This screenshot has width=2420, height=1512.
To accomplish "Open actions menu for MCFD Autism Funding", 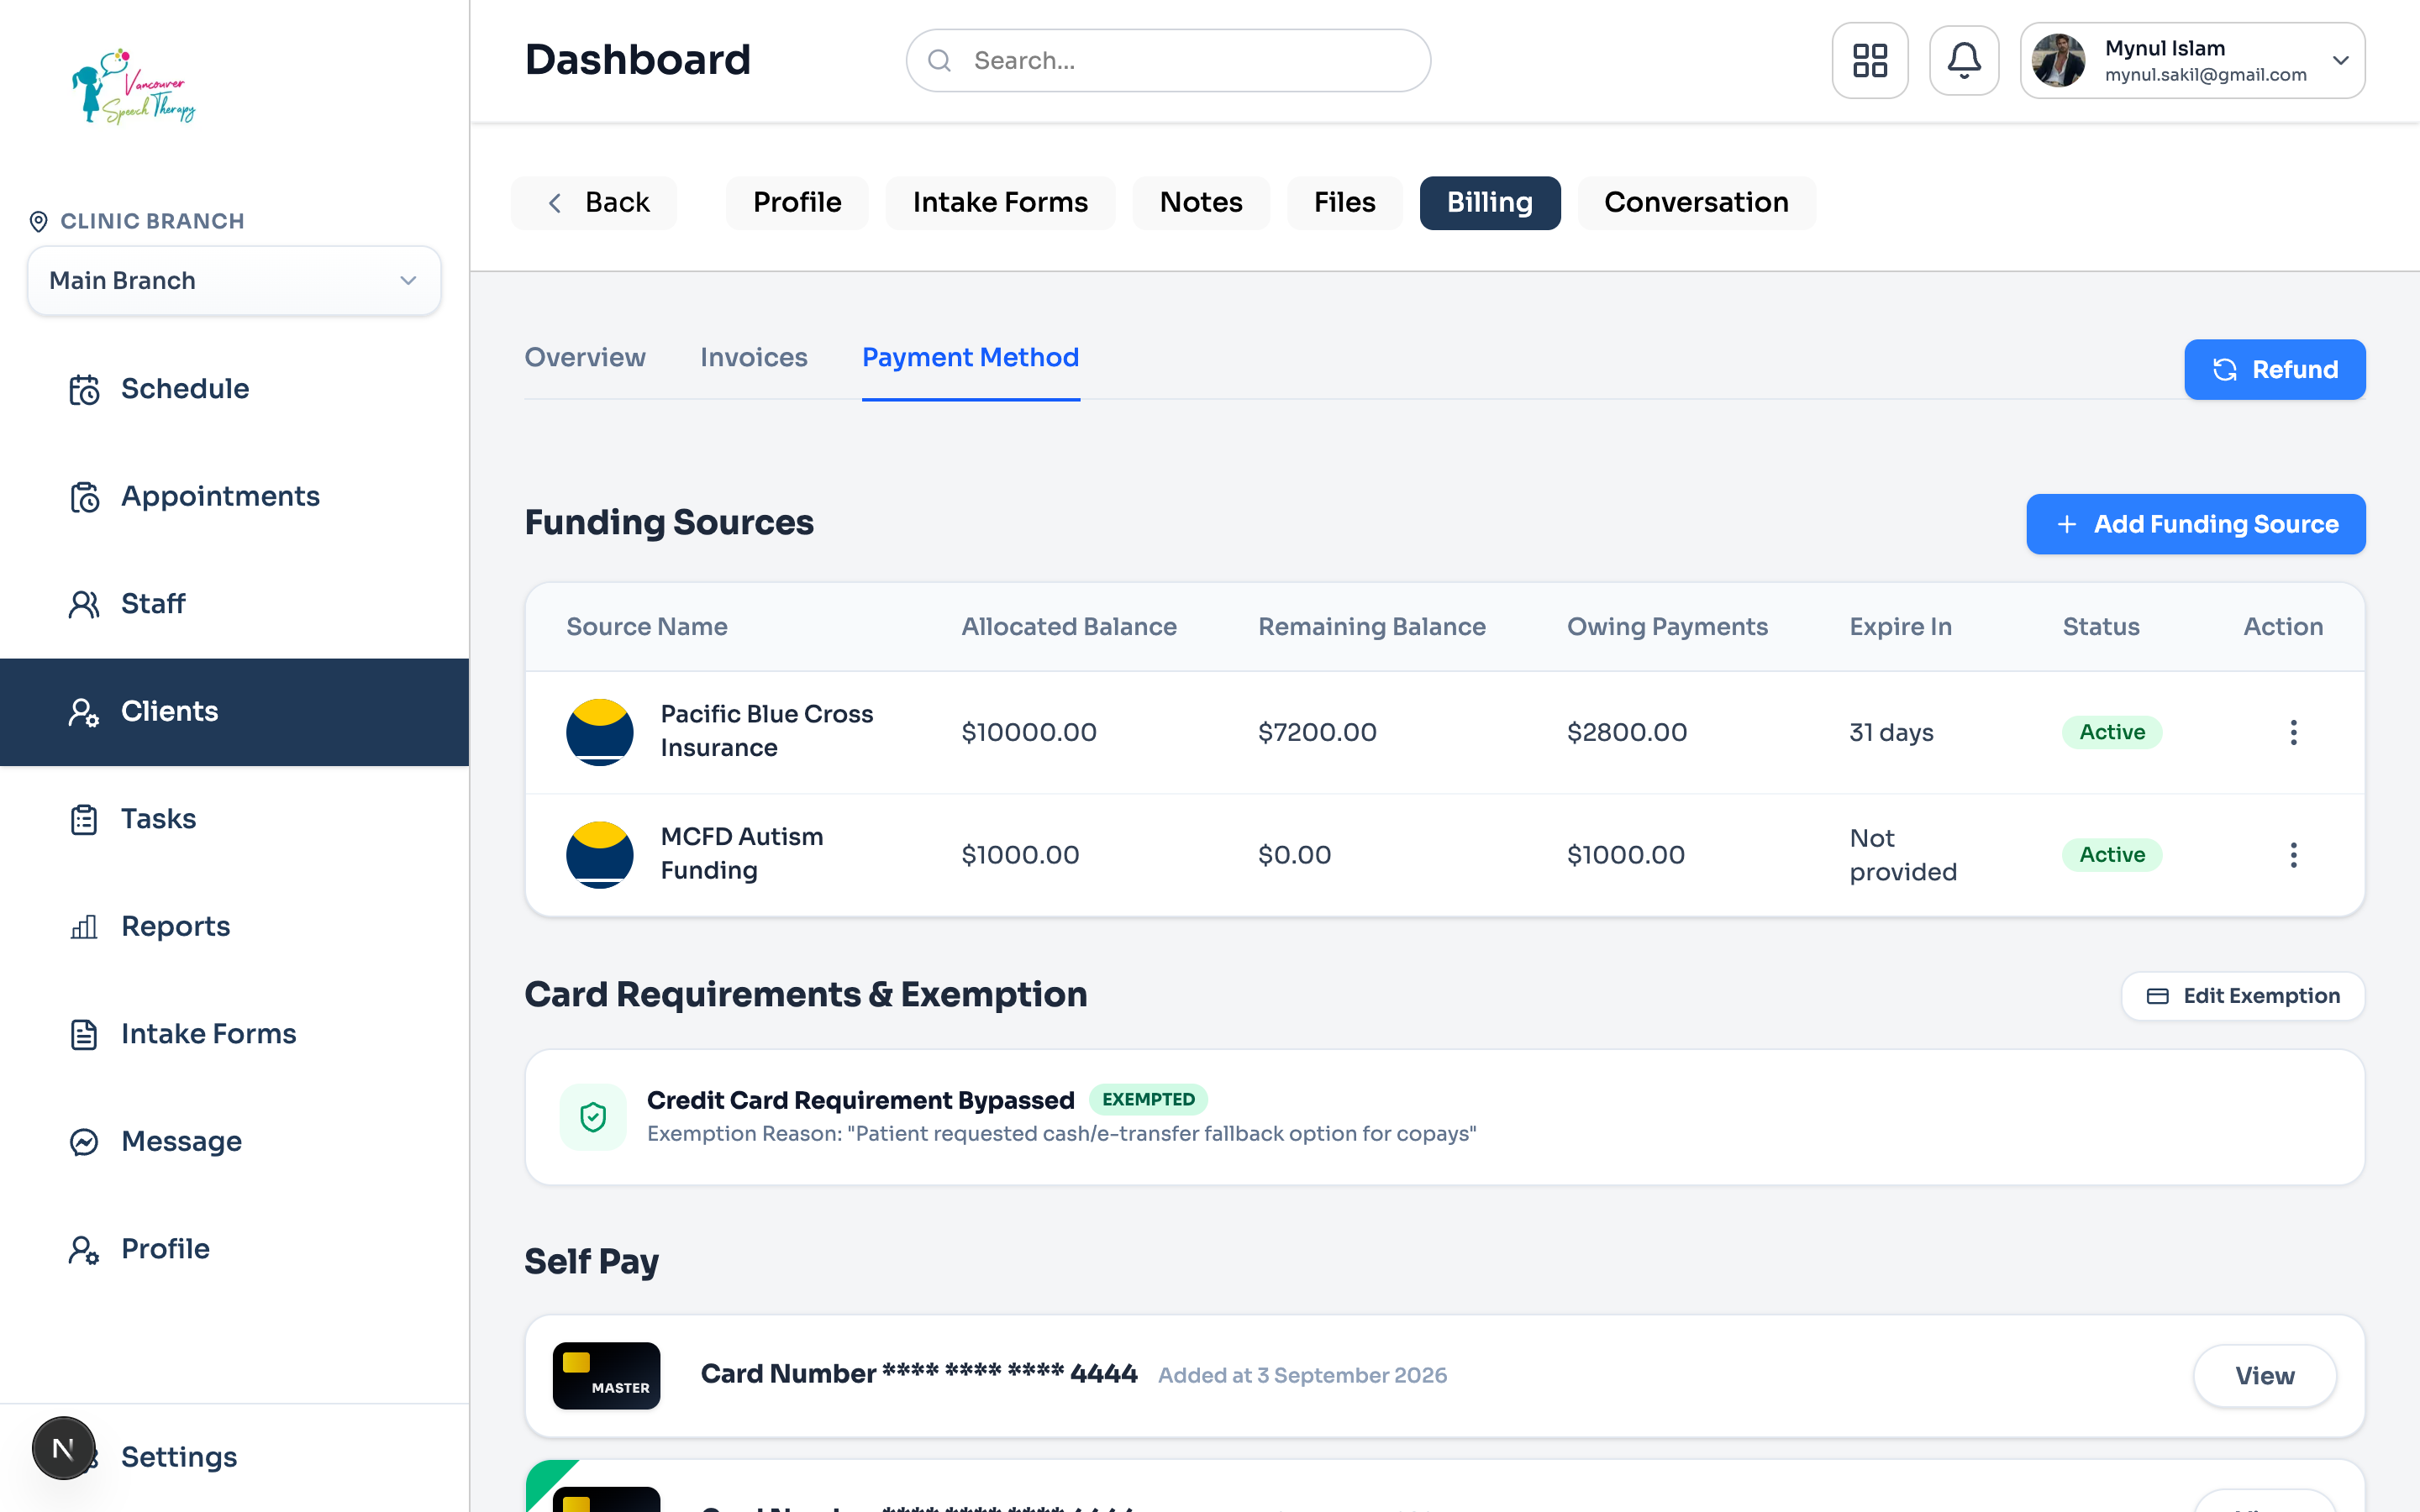I will pyautogui.click(x=2293, y=855).
